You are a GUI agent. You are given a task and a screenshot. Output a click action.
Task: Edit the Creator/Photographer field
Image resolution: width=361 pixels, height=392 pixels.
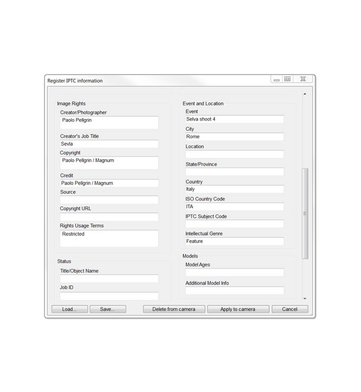click(109, 123)
